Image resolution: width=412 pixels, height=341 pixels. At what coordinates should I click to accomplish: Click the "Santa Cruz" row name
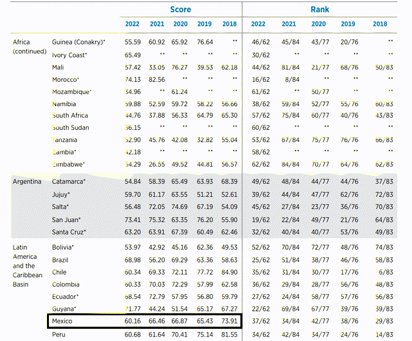(69, 232)
